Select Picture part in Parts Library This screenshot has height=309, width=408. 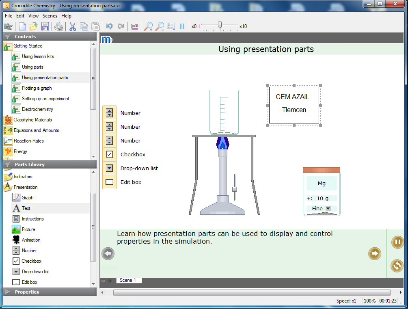28,229
